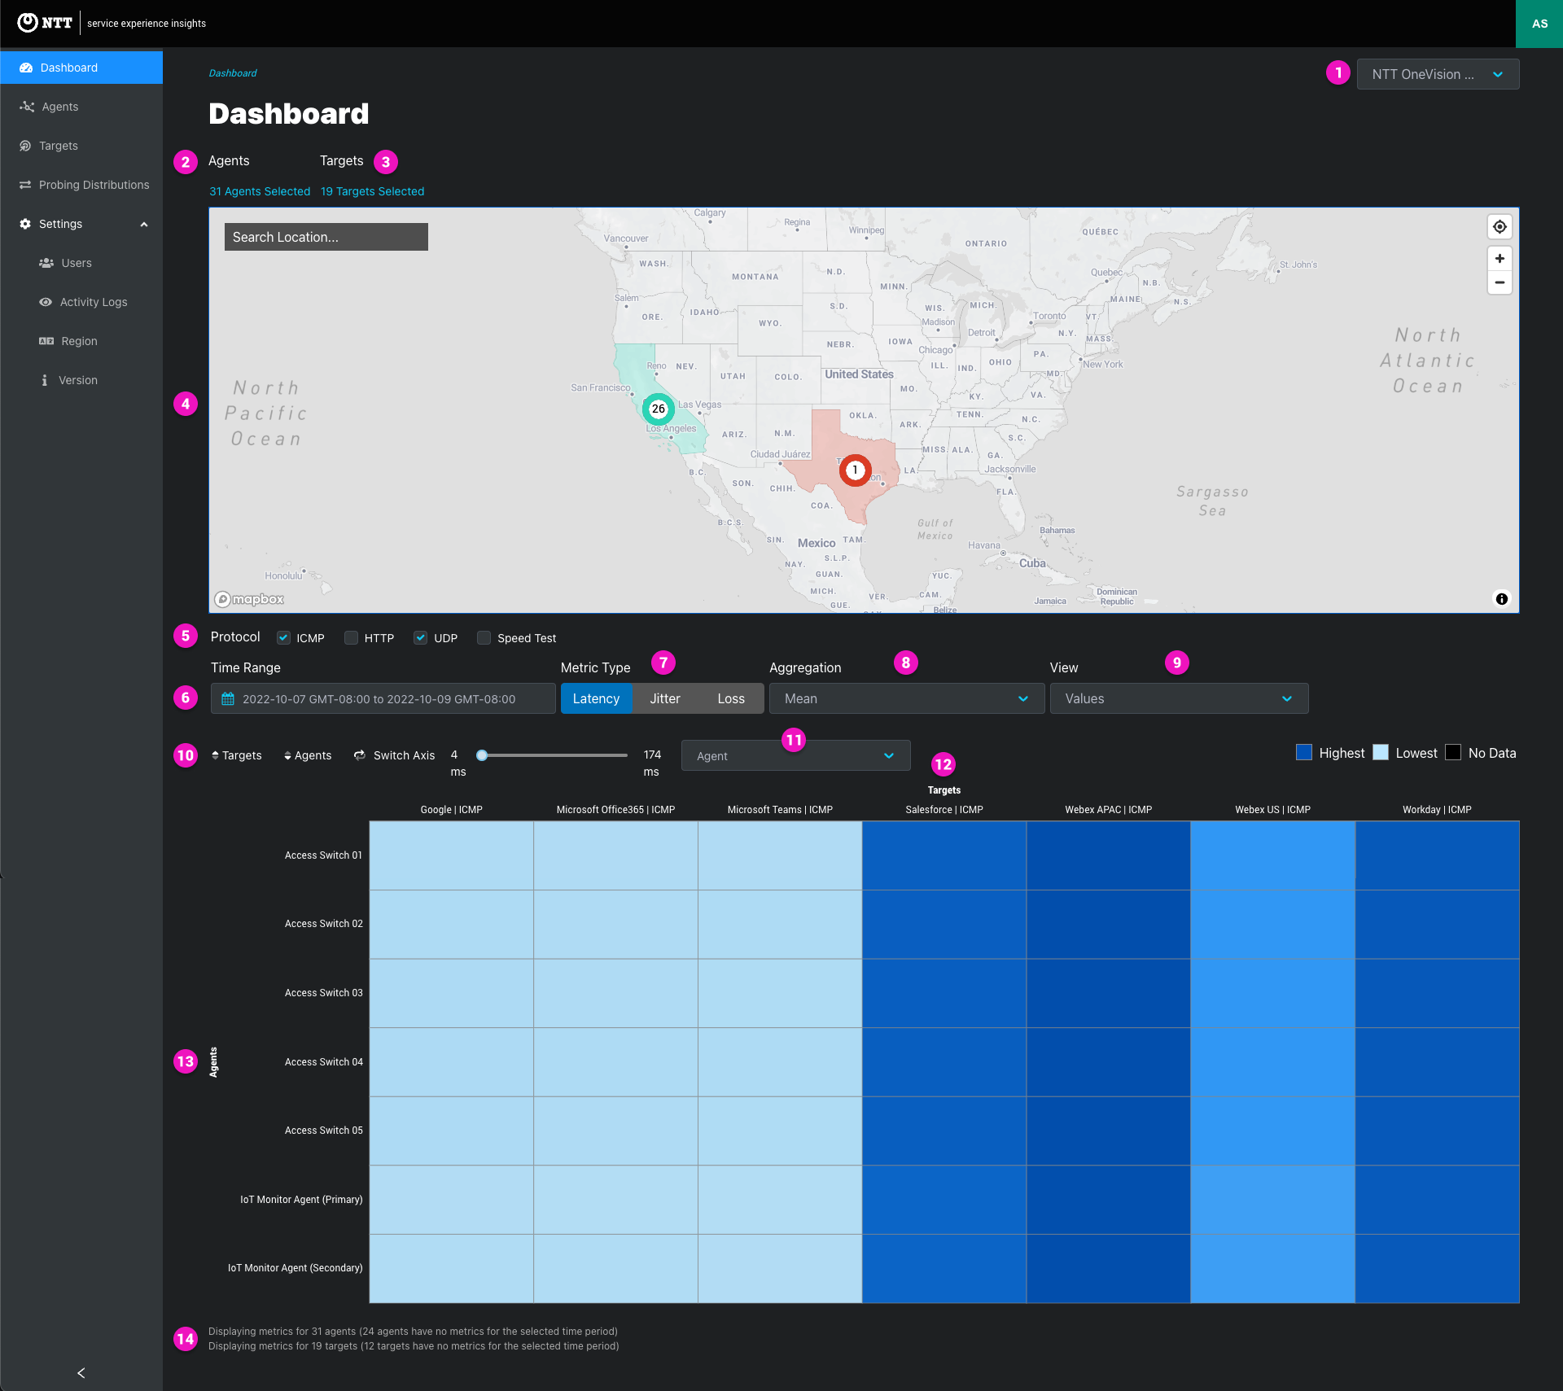The height and width of the screenshot is (1391, 1563).
Task: Click the Users group icon
Action: [x=46, y=263]
